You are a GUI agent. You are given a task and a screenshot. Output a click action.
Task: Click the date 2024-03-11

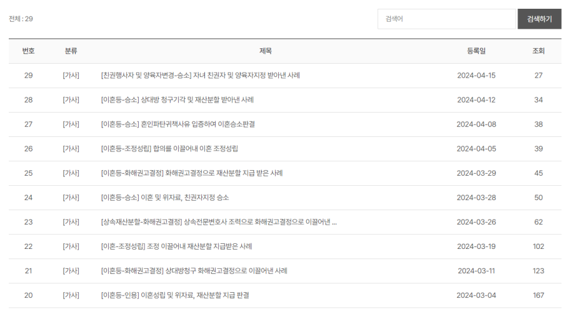[476, 271]
